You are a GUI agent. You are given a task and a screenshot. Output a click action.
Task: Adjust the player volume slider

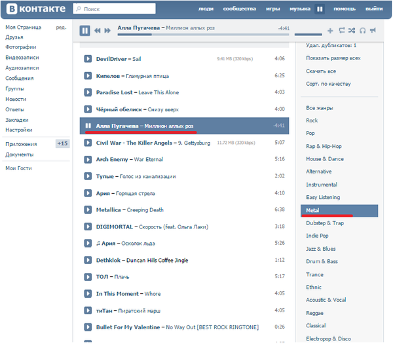[308, 34]
